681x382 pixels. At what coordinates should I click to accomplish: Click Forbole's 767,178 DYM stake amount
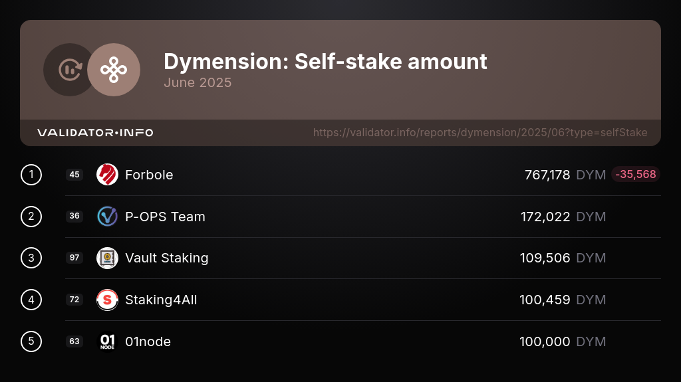pos(565,175)
